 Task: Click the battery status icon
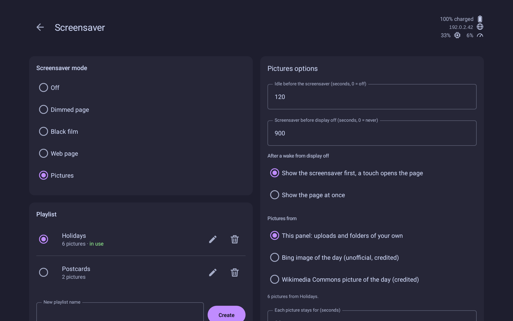coord(480,19)
